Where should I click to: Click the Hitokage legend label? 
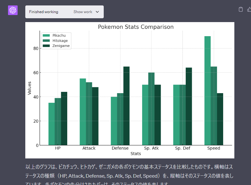click(60, 41)
